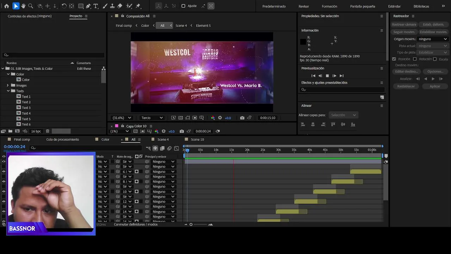Expand the Images folder in Proyecto
This screenshot has height=254, width=451.
[8, 85]
